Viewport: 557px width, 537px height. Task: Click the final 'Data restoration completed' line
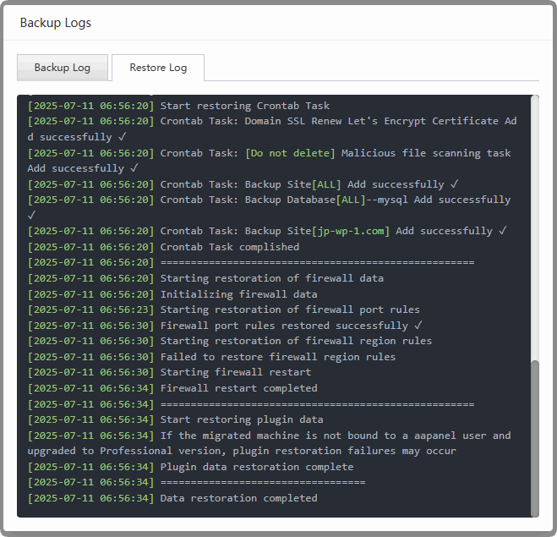click(238, 498)
